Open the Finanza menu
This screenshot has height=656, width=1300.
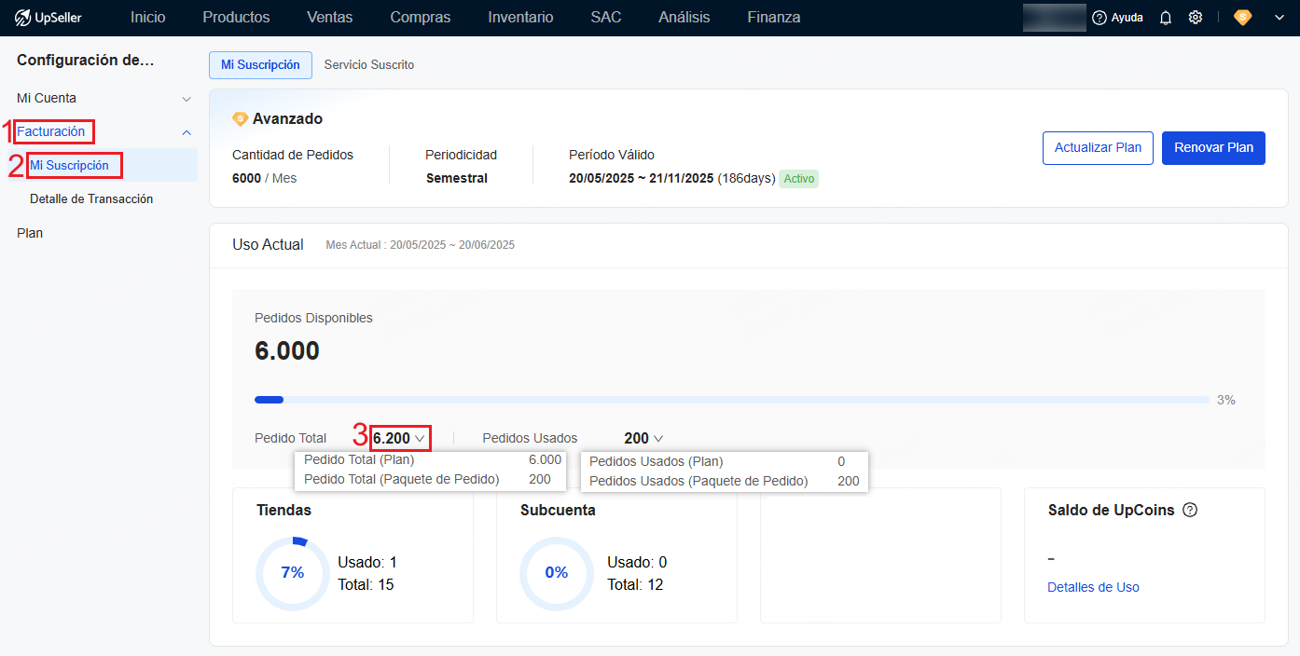774,18
